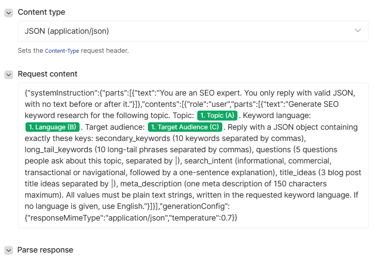Click the 1. Topic (A) variable pill
375x256 pixels.
(217, 115)
